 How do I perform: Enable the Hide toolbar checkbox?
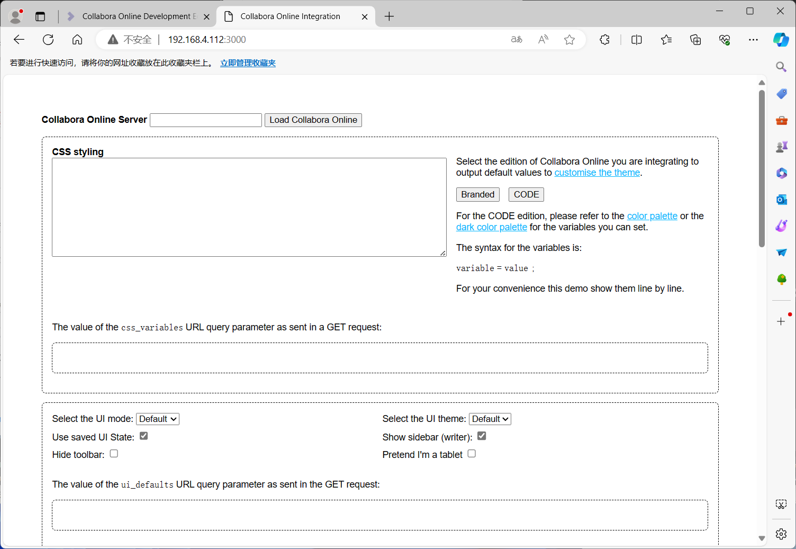click(x=114, y=454)
